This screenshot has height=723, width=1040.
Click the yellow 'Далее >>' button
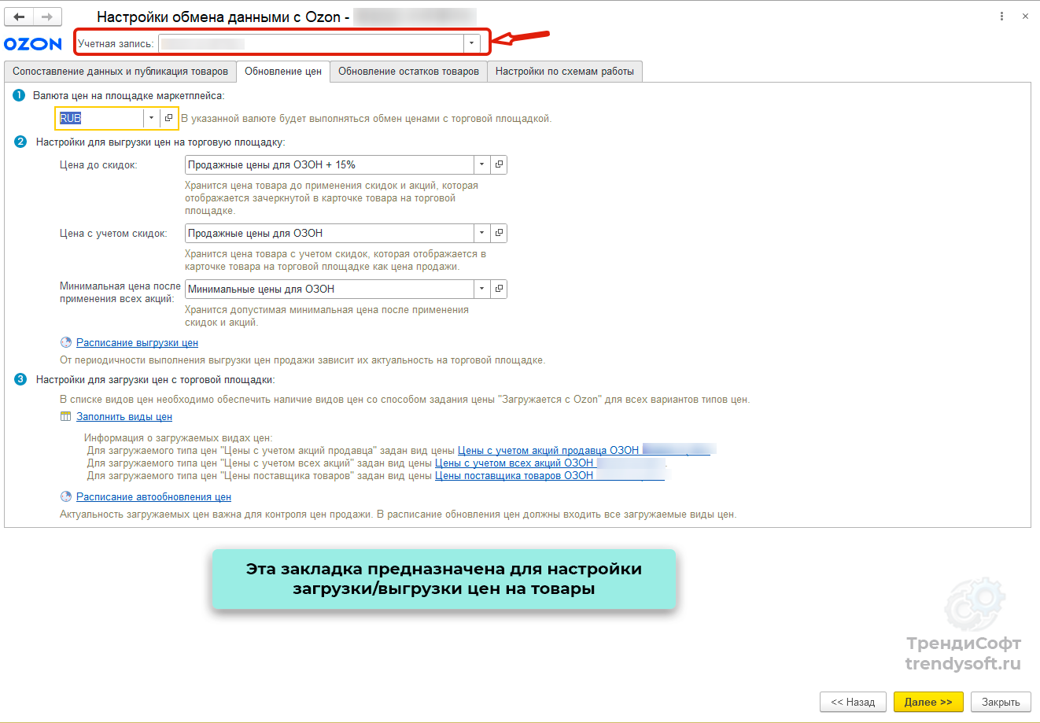pyautogui.click(x=928, y=702)
